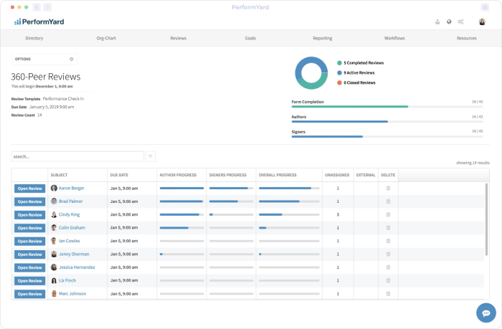502x329 pixels.
Task: Open Marc Johnson's profile link
Action: pyautogui.click(x=72, y=293)
